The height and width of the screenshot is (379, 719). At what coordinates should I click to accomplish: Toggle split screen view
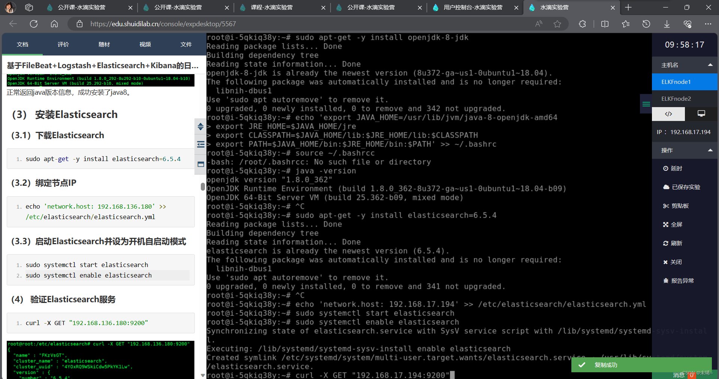pos(605,24)
